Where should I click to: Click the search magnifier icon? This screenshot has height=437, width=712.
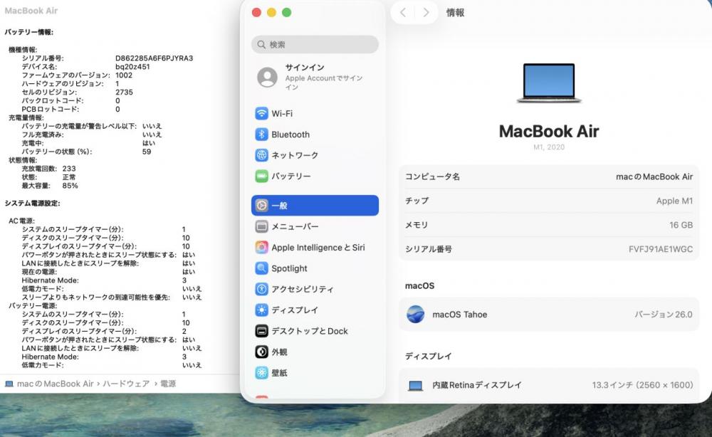pyautogui.click(x=261, y=44)
